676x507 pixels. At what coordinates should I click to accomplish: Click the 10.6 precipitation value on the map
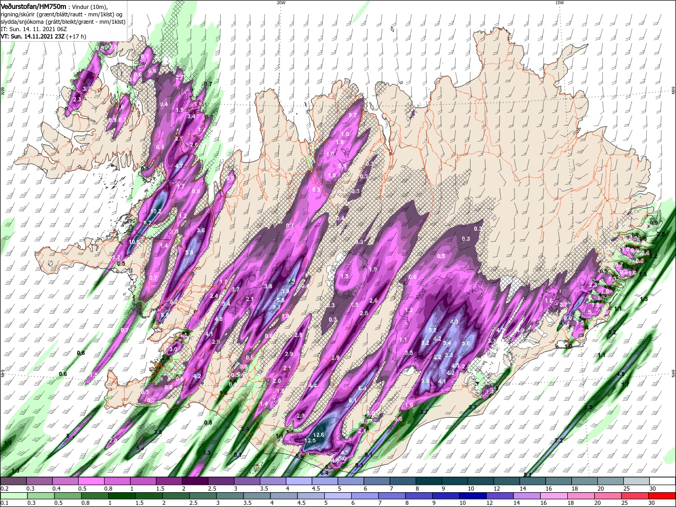click(x=134, y=242)
